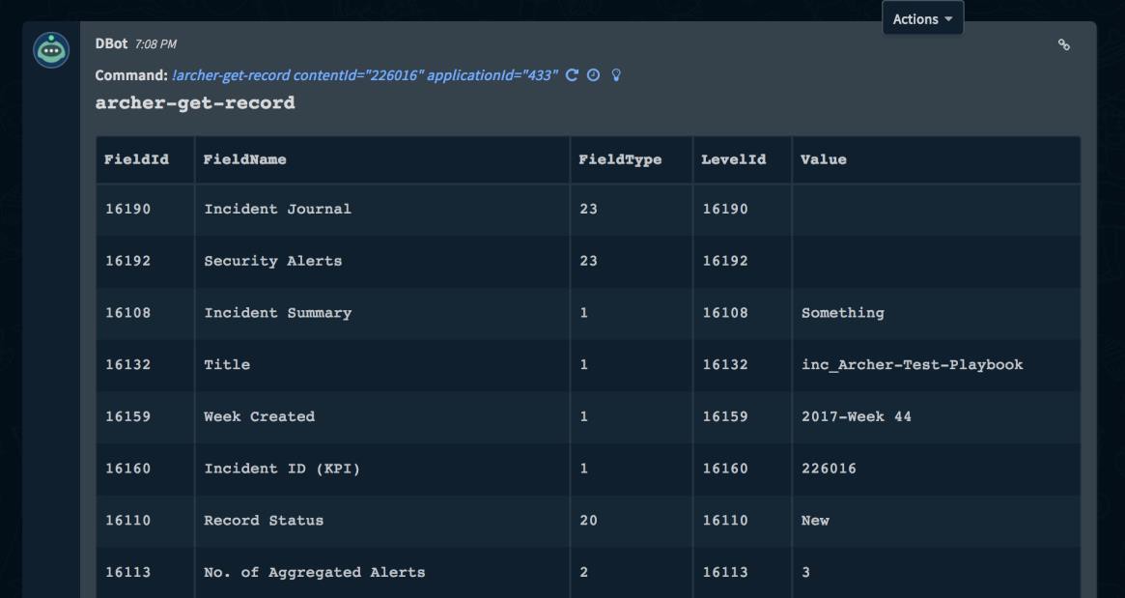1125x598 pixels.
Task: Click FieldId 16110 in the first column
Action: pyautogui.click(x=127, y=521)
